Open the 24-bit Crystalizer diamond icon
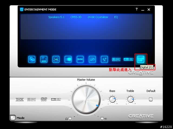173x129 pixels. click(x=68, y=59)
